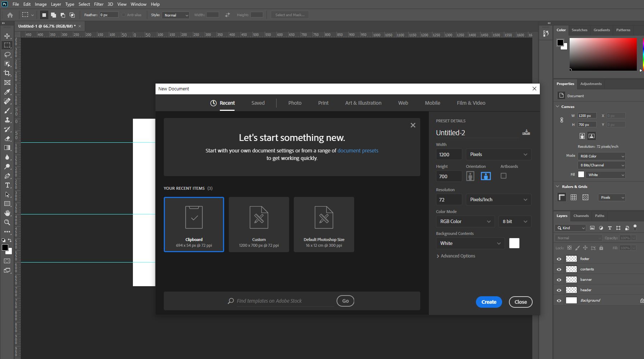The height and width of the screenshot is (359, 644).
Task: Toggle Quick Mask mode
Action: coord(7,261)
